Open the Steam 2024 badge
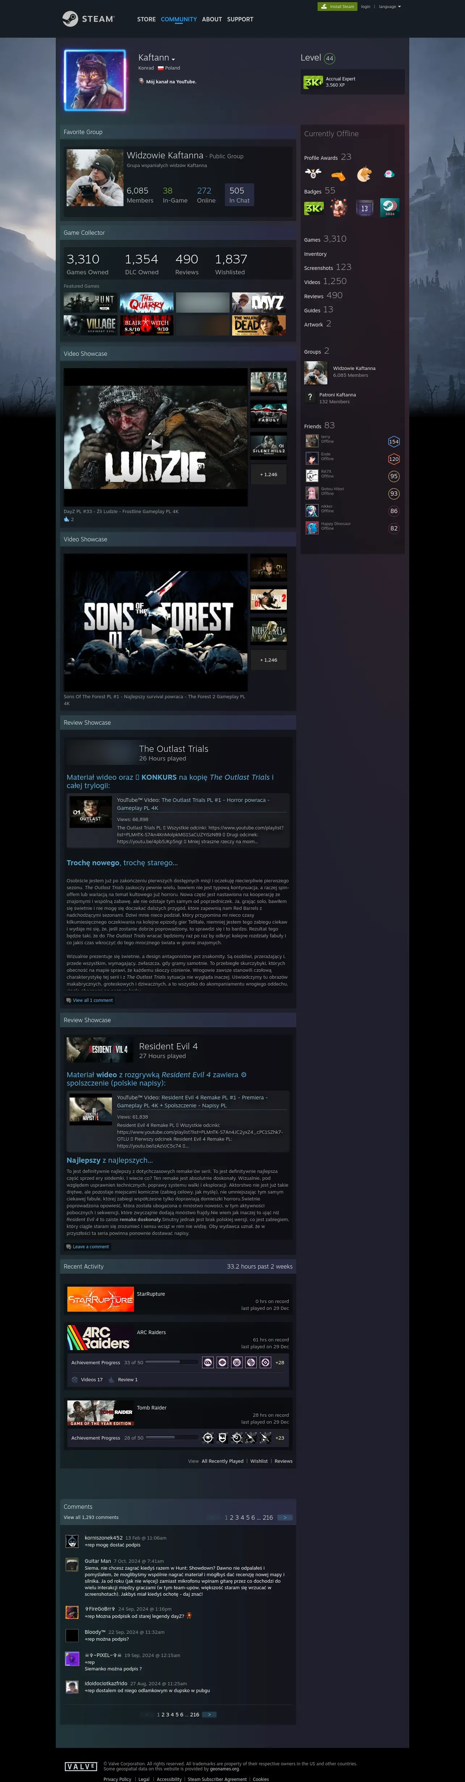 (390, 208)
